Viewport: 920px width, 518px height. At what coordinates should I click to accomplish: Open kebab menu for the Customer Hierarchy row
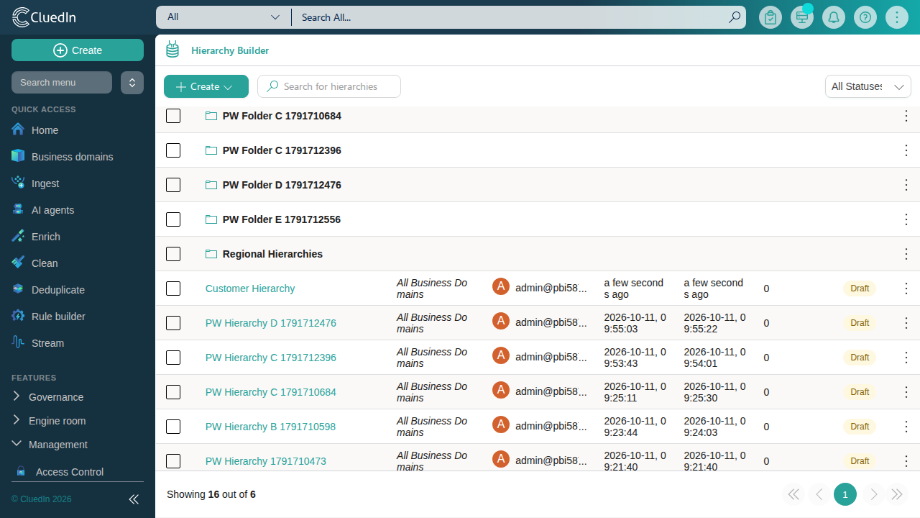point(906,288)
